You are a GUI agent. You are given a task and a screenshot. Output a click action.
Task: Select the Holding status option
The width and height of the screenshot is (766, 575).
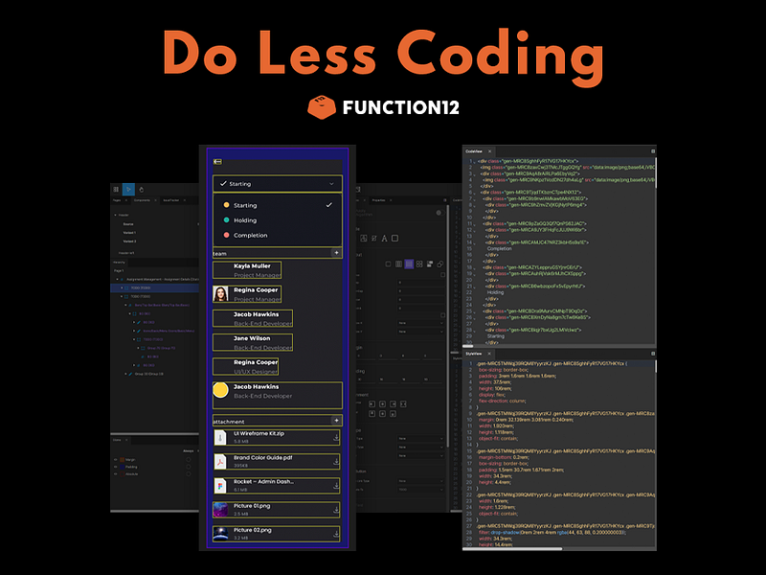click(x=246, y=219)
